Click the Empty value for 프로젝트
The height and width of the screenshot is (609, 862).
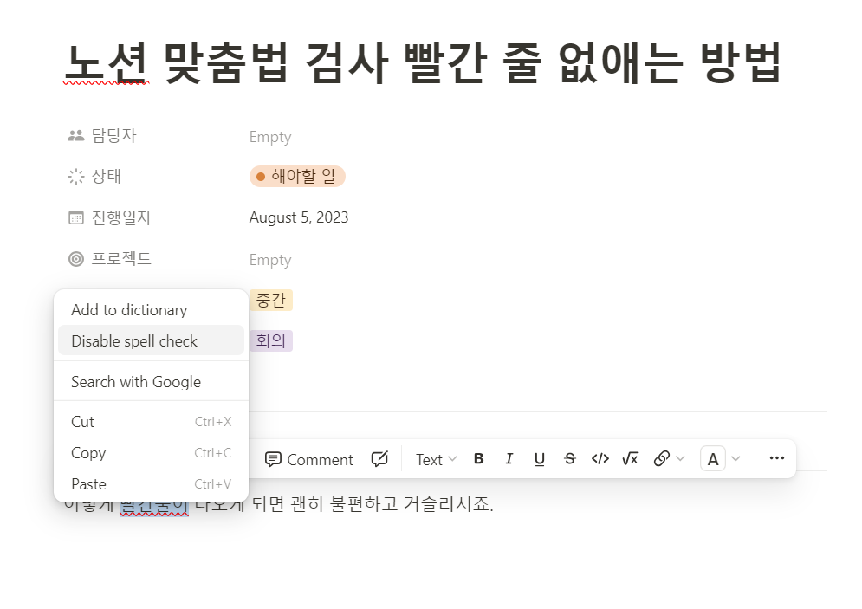[270, 260]
